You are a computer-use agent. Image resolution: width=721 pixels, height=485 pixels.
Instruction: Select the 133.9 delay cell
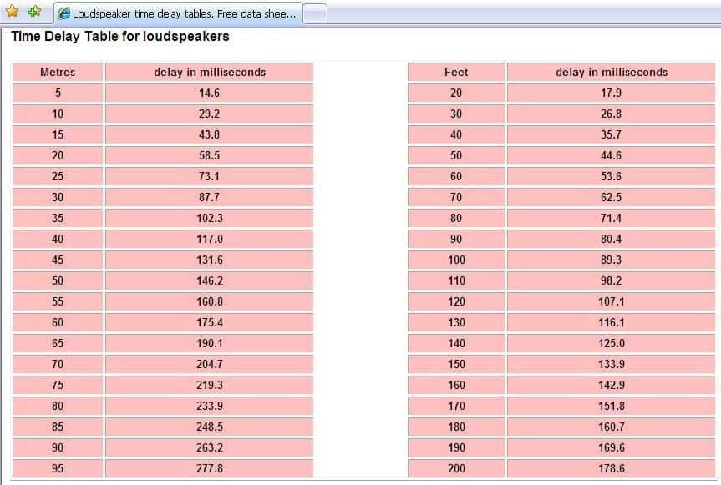pyautogui.click(x=611, y=365)
